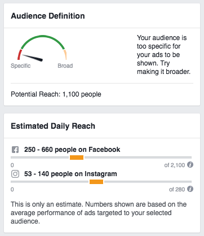
Task: Click the orange Facebook reach bar segment
Action: 77,158
